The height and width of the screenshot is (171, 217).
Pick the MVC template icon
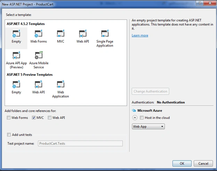[x=61, y=34]
